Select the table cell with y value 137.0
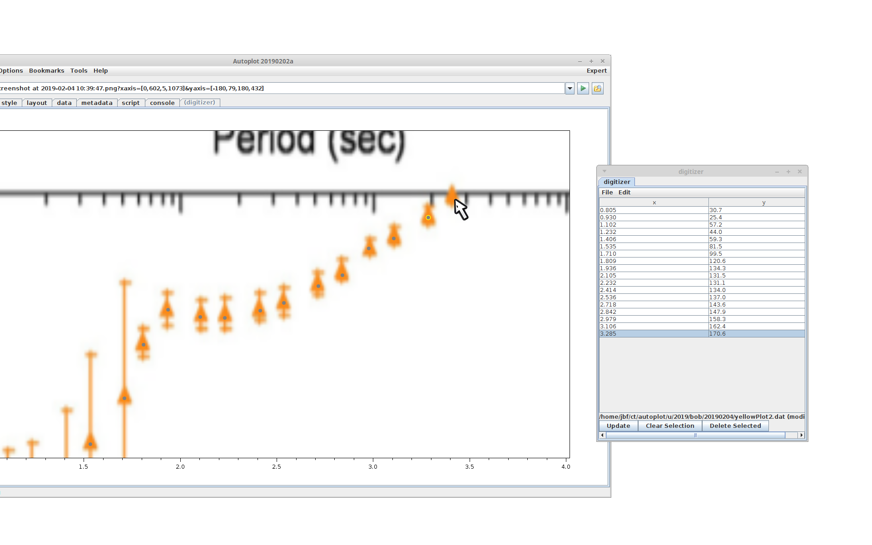 [x=757, y=297]
